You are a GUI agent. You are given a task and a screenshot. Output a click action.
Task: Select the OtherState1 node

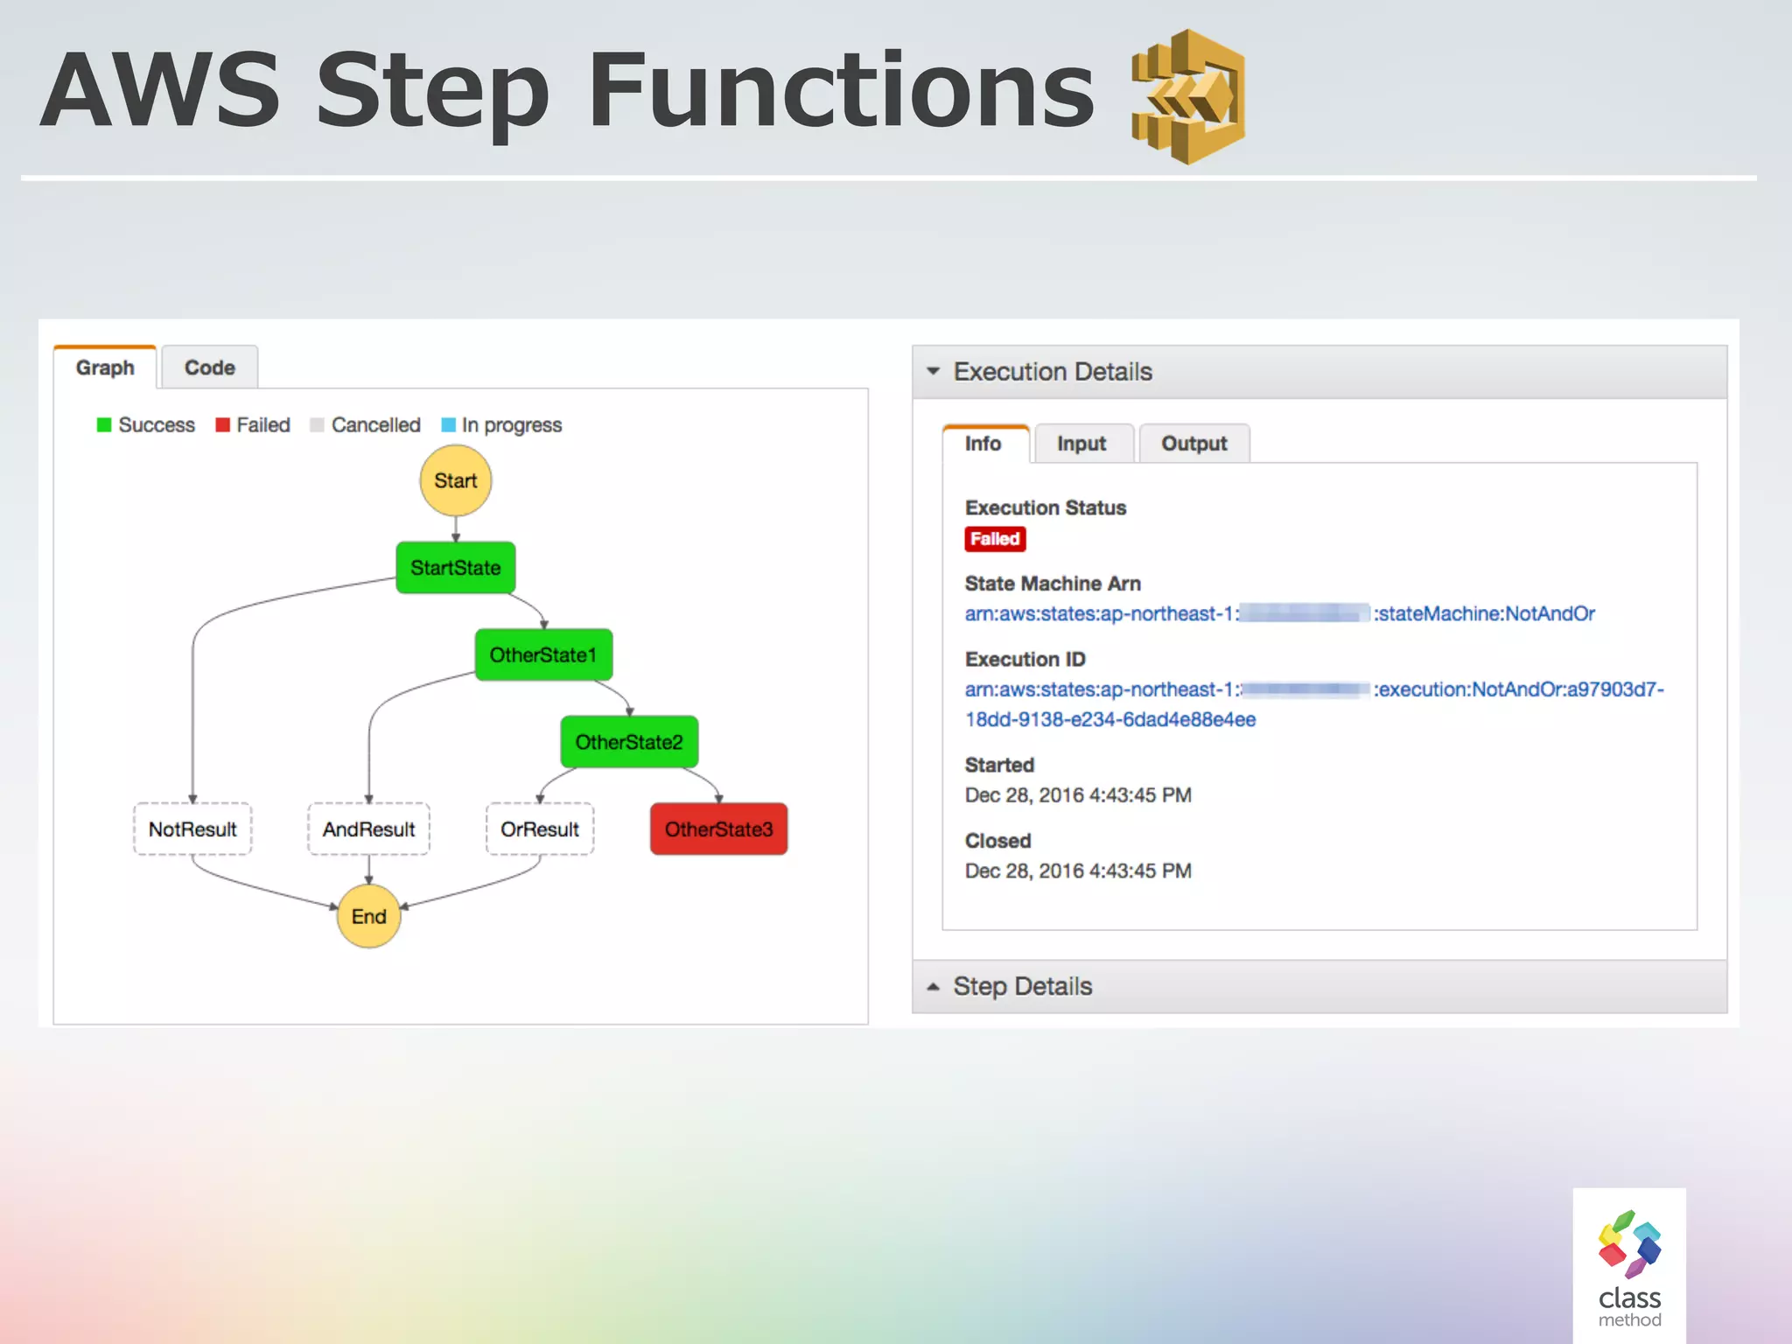(x=543, y=654)
